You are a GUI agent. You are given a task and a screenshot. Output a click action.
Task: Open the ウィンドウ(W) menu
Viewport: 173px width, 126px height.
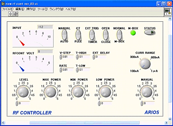tap(56, 9)
